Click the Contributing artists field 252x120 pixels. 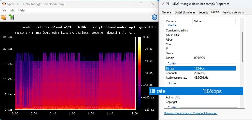(201, 30)
